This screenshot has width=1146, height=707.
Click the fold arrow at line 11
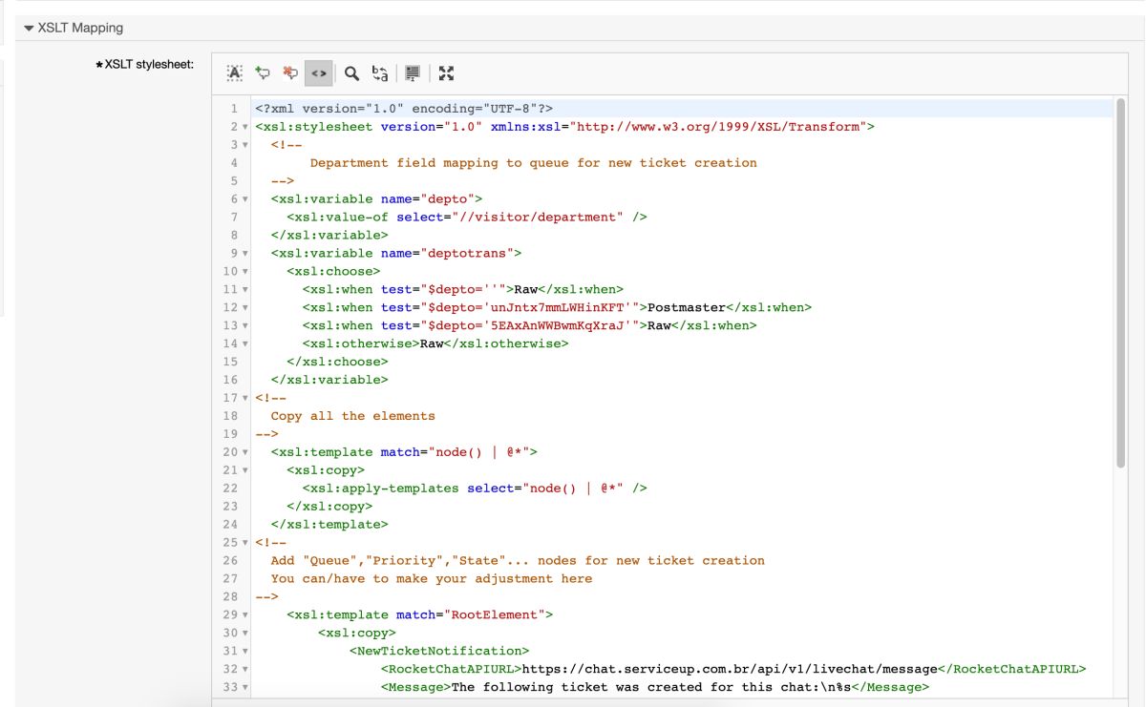pos(244,290)
